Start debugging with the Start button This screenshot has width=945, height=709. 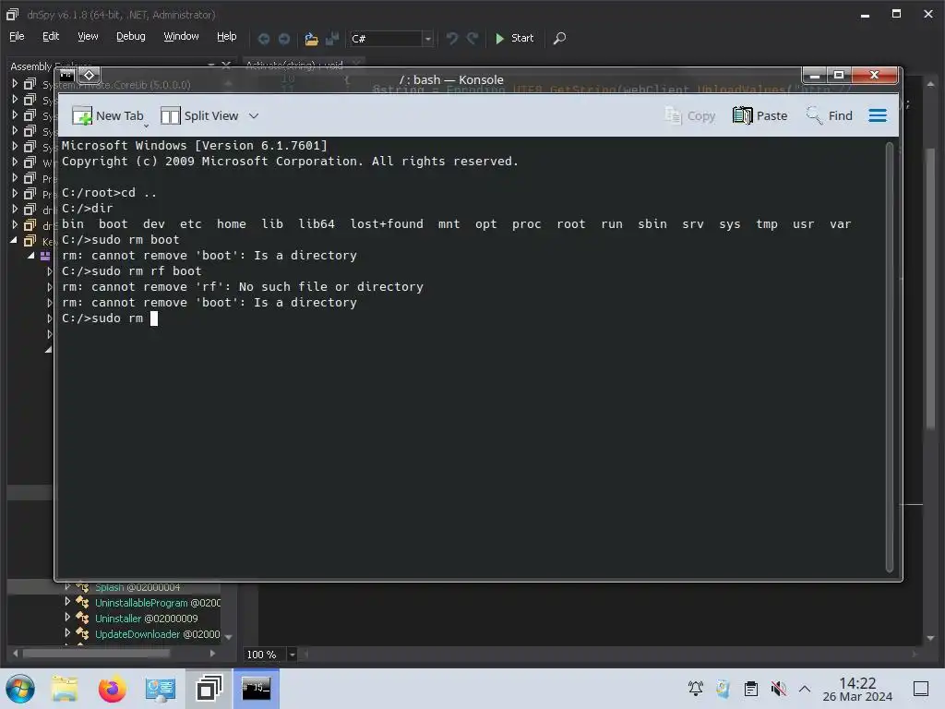pyautogui.click(x=514, y=38)
